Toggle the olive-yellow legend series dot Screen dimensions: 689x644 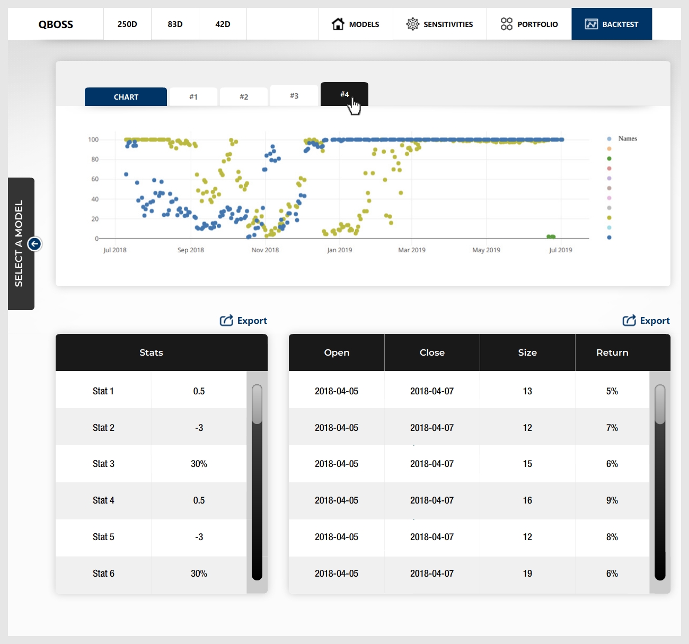[609, 218]
